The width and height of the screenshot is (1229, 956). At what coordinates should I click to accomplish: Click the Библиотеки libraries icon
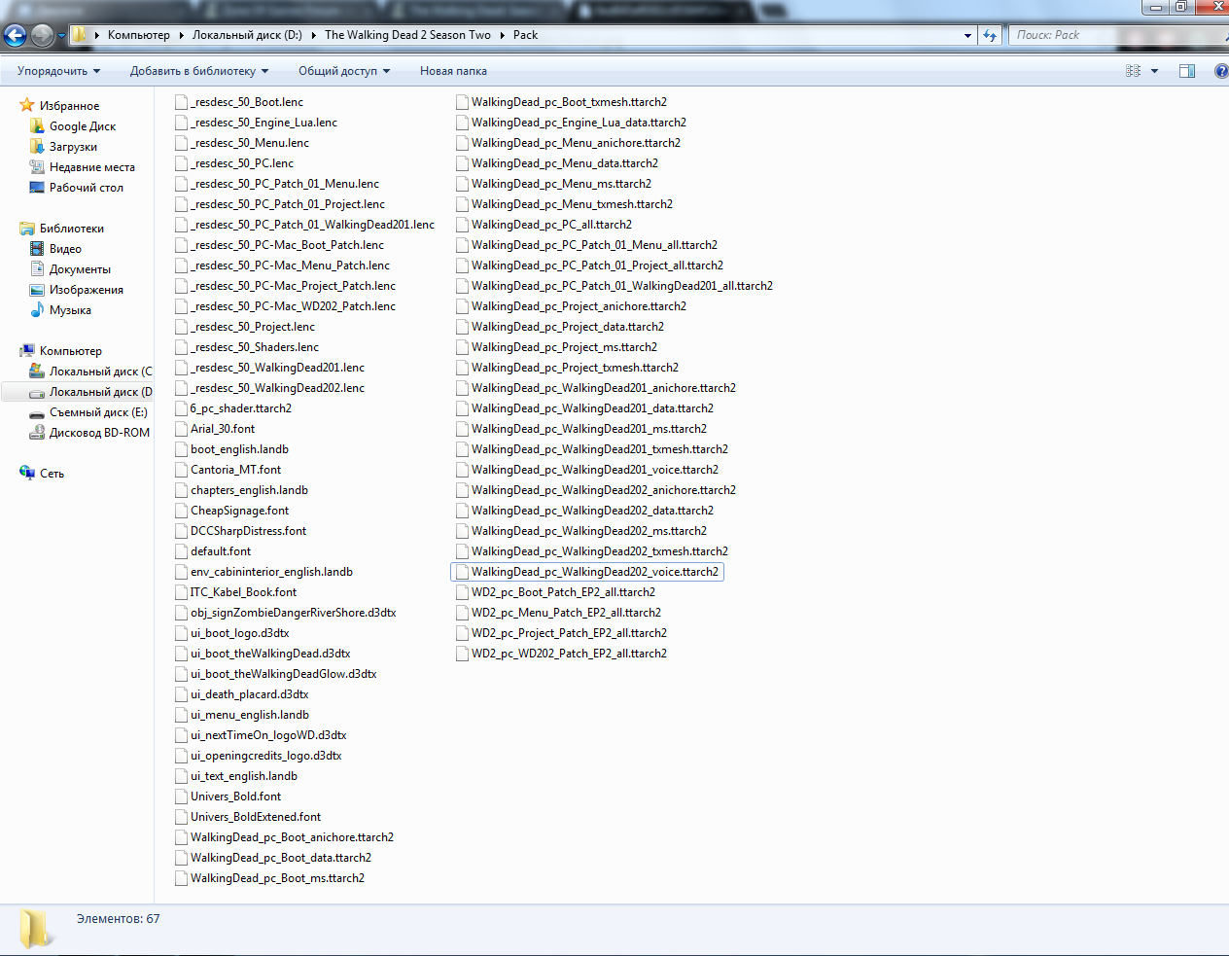[27, 228]
